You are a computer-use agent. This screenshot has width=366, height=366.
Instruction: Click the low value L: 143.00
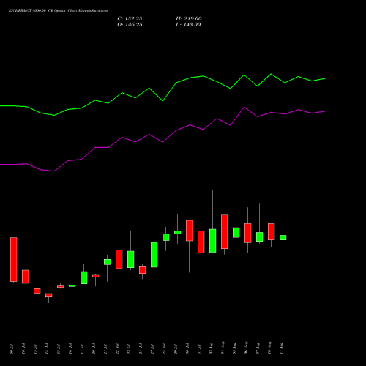click(x=188, y=25)
